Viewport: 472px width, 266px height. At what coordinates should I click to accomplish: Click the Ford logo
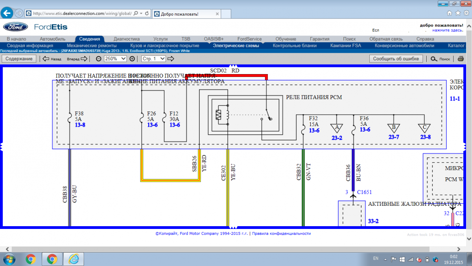pos(16,27)
